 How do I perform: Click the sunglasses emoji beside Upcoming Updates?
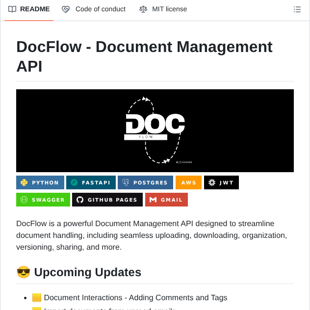[x=24, y=272]
